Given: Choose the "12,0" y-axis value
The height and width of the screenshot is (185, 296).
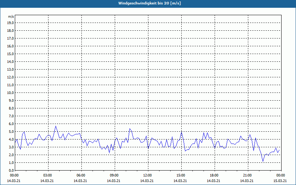Looking at the screenshot, I should (10, 77).
